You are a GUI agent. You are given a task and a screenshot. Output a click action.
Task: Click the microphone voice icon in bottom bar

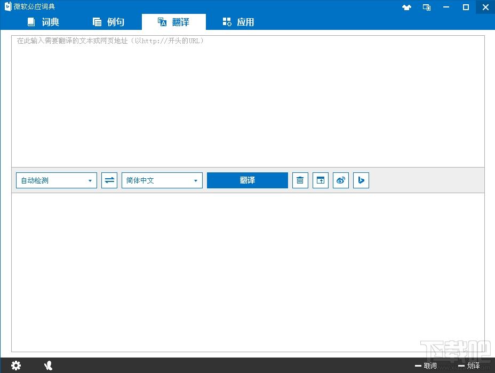click(49, 366)
